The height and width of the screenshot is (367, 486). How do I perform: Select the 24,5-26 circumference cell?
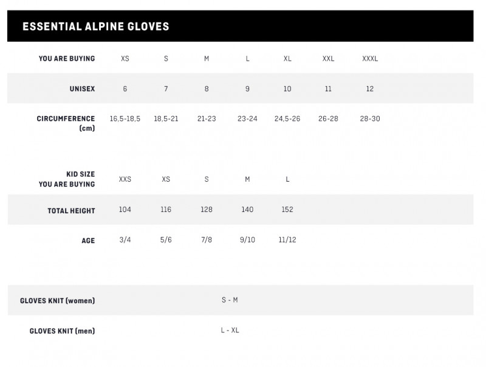(x=287, y=118)
